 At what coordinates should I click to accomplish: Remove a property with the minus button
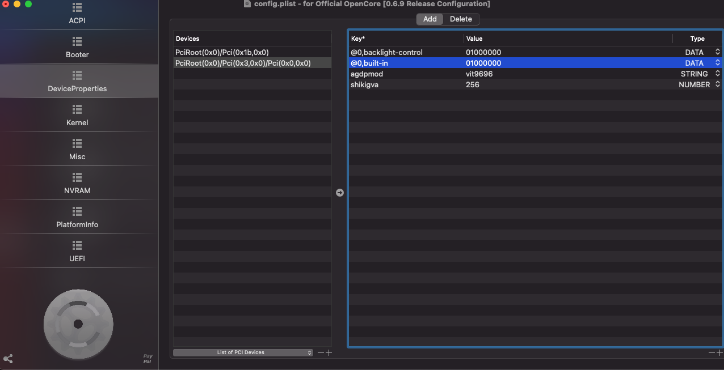pyautogui.click(x=712, y=352)
